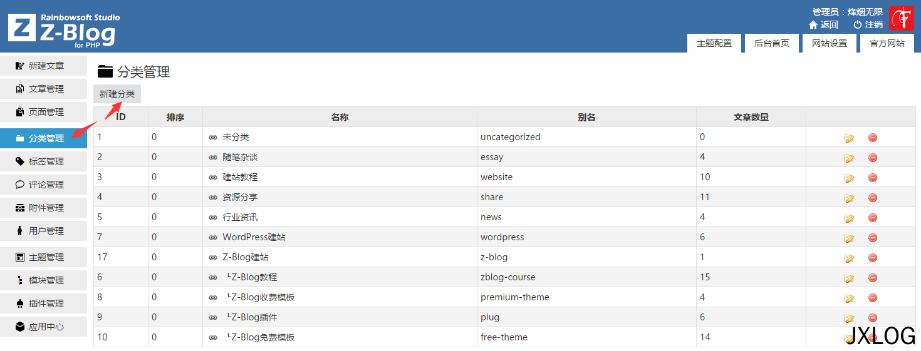Delete the 随笔杂谈 category
This screenshot has height=351, width=921.
(873, 158)
